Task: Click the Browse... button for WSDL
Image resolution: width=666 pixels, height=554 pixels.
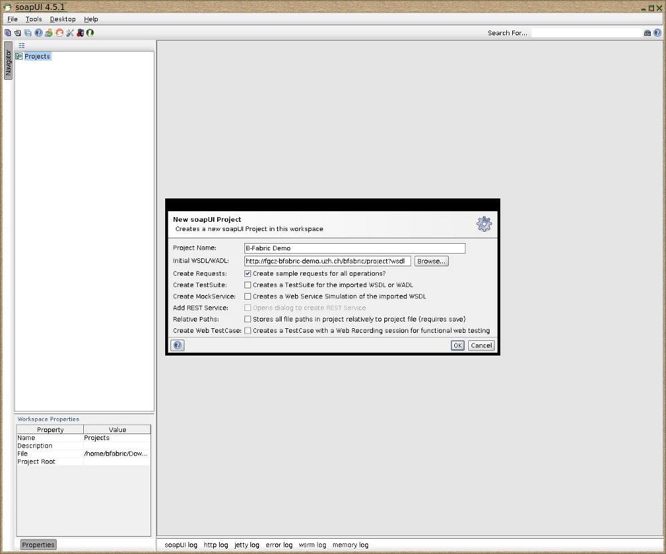Action: click(x=432, y=261)
